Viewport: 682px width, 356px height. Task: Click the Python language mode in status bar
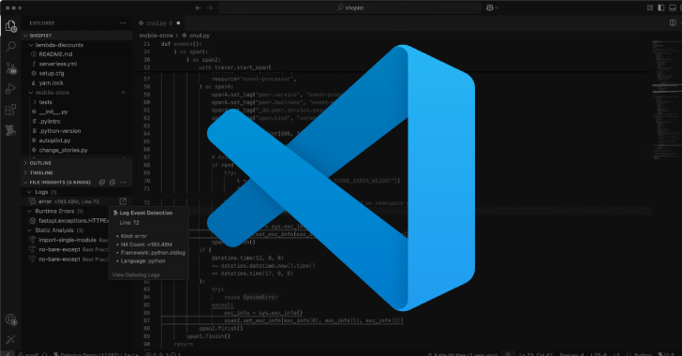point(643,354)
